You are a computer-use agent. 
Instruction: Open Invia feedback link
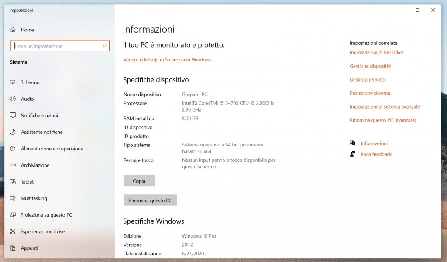point(376,154)
